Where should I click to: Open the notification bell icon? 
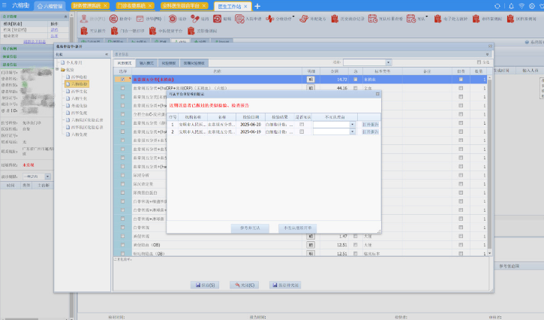click(x=509, y=6)
